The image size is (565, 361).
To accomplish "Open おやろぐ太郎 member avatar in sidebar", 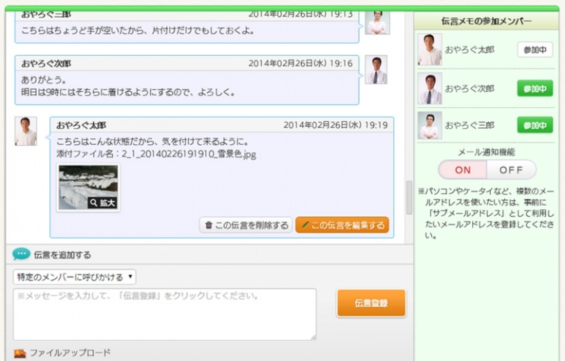I will point(430,49).
